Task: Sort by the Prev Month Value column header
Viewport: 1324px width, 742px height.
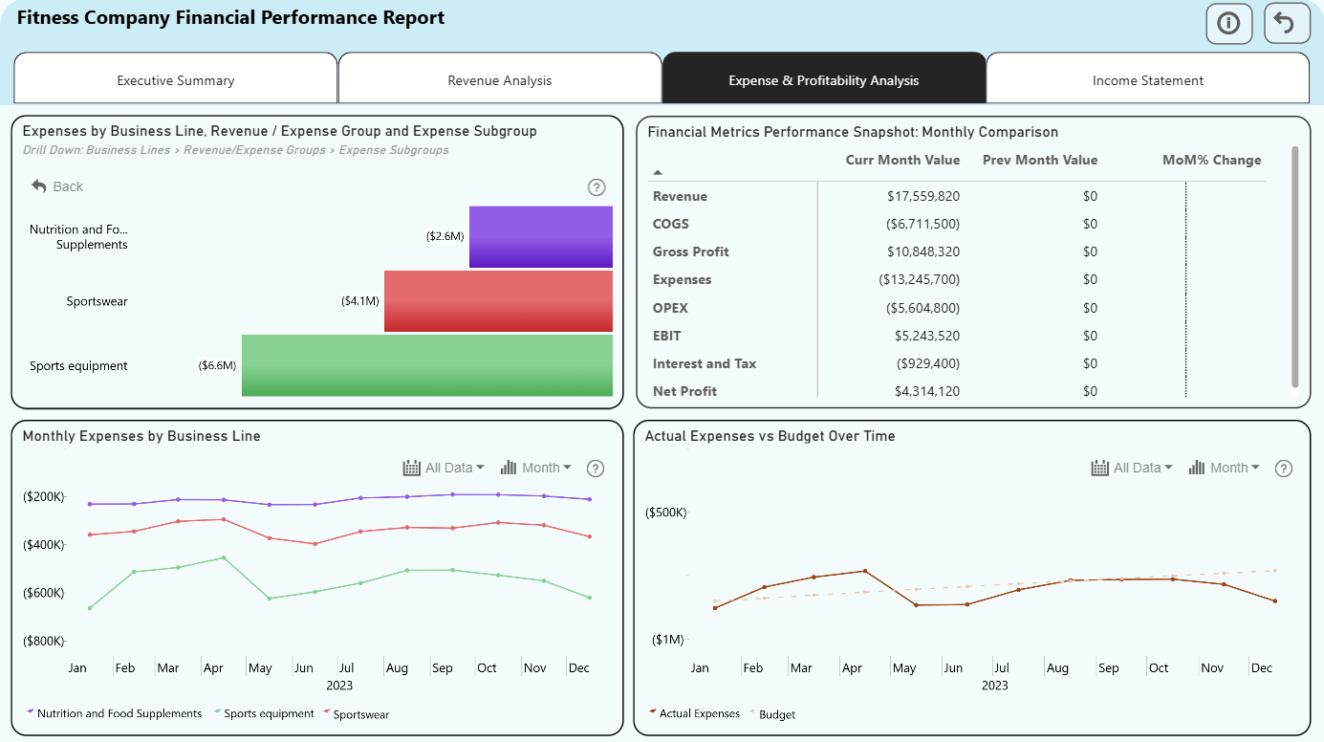Action: 1040,160
